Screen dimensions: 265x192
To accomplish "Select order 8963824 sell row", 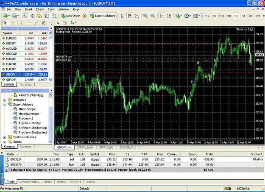I will pos(134,159).
